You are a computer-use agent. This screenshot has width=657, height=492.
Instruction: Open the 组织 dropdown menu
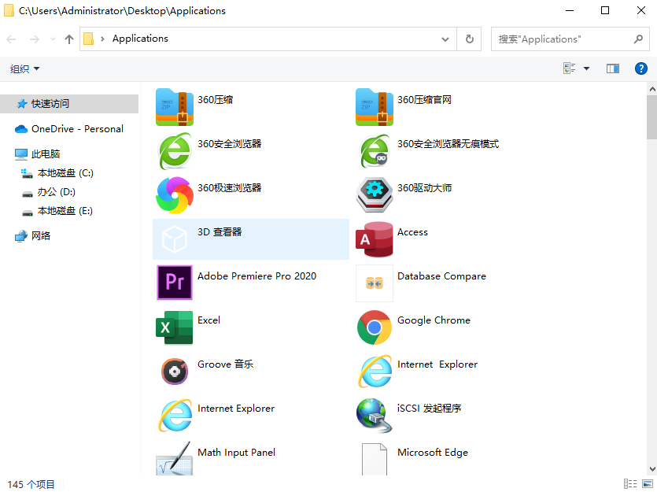coord(24,69)
